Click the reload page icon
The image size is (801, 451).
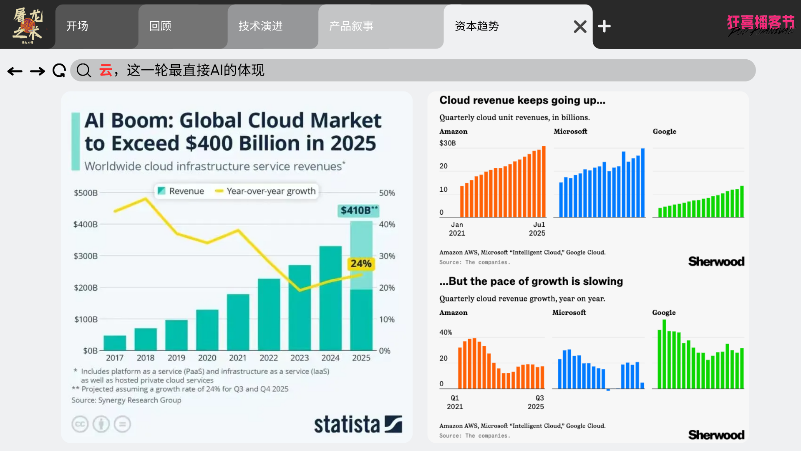pos(59,71)
